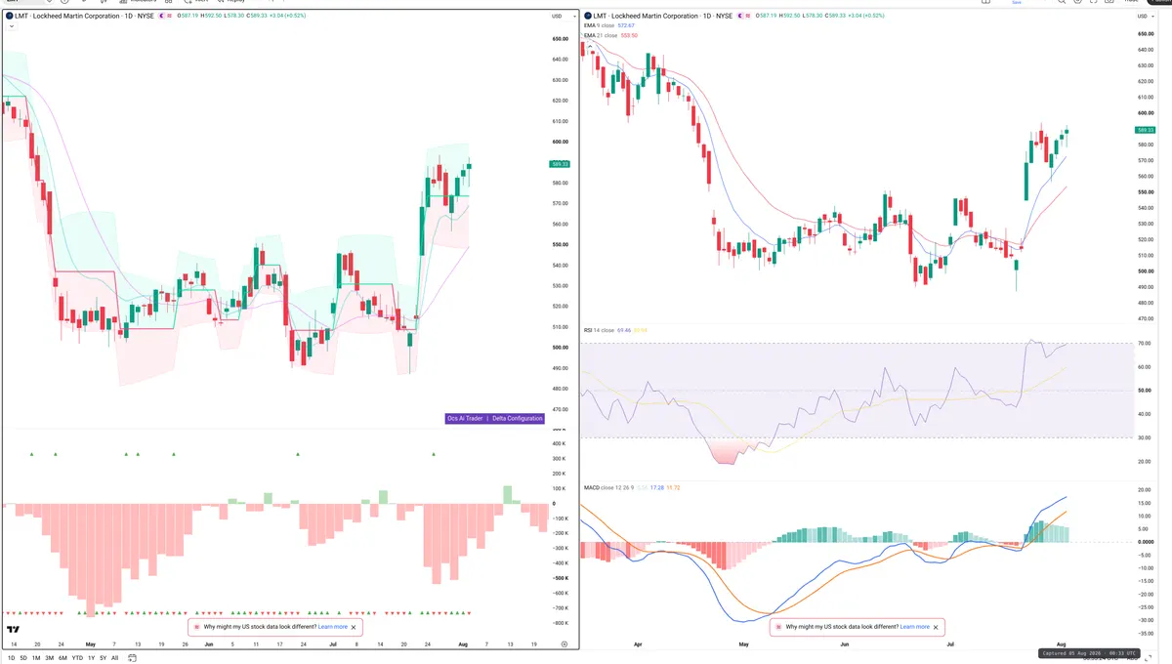Screen dimensions: 1172x664
Task: Click the 70.00 level on RSI axis
Action: pos(1145,344)
